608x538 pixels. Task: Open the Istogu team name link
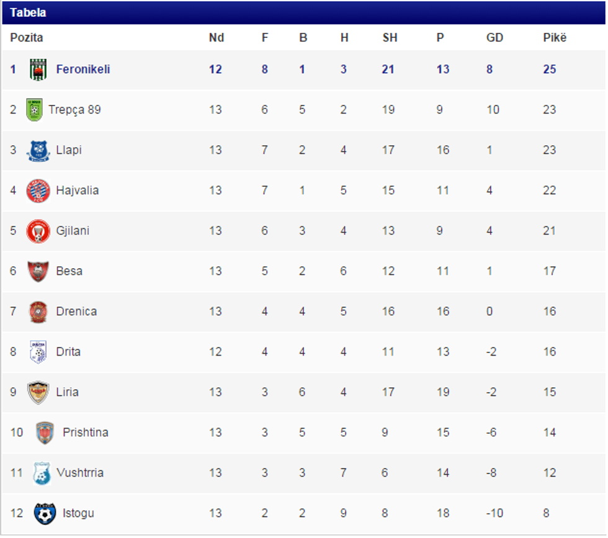pyautogui.click(x=78, y=513)
